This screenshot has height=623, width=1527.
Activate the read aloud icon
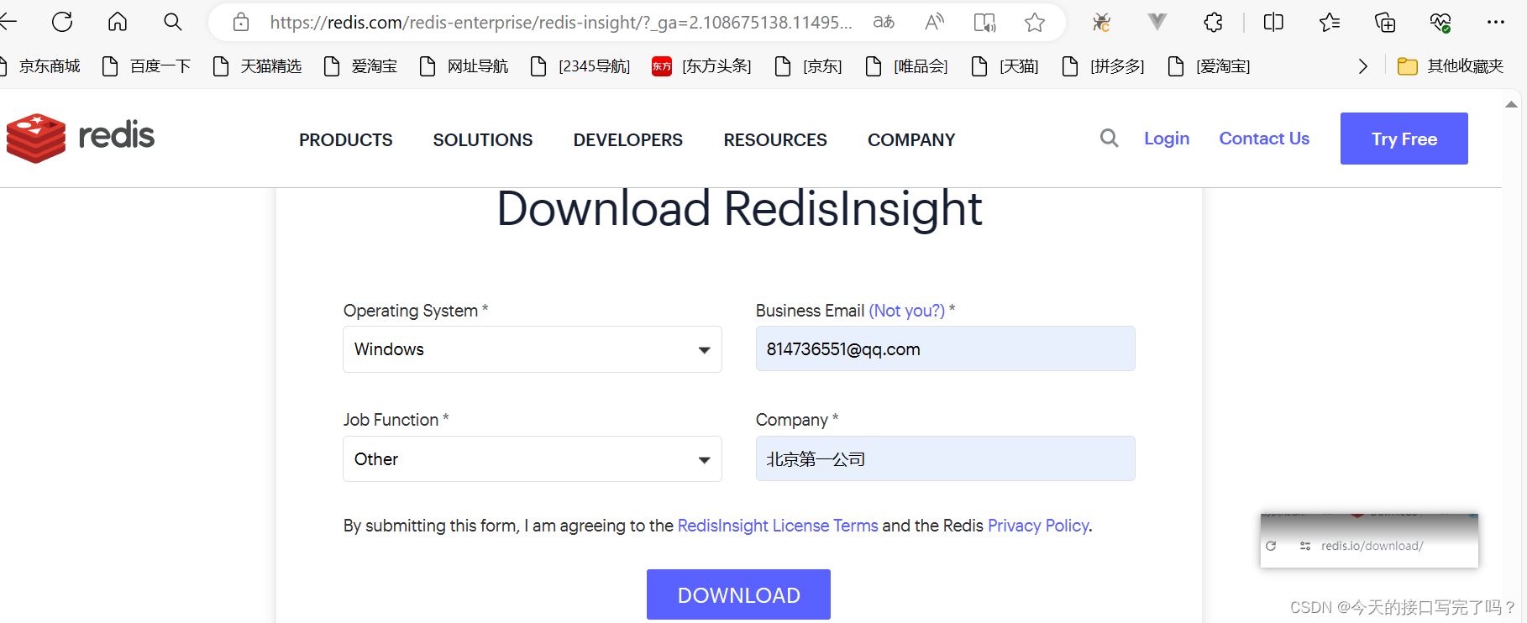(934, 23)
